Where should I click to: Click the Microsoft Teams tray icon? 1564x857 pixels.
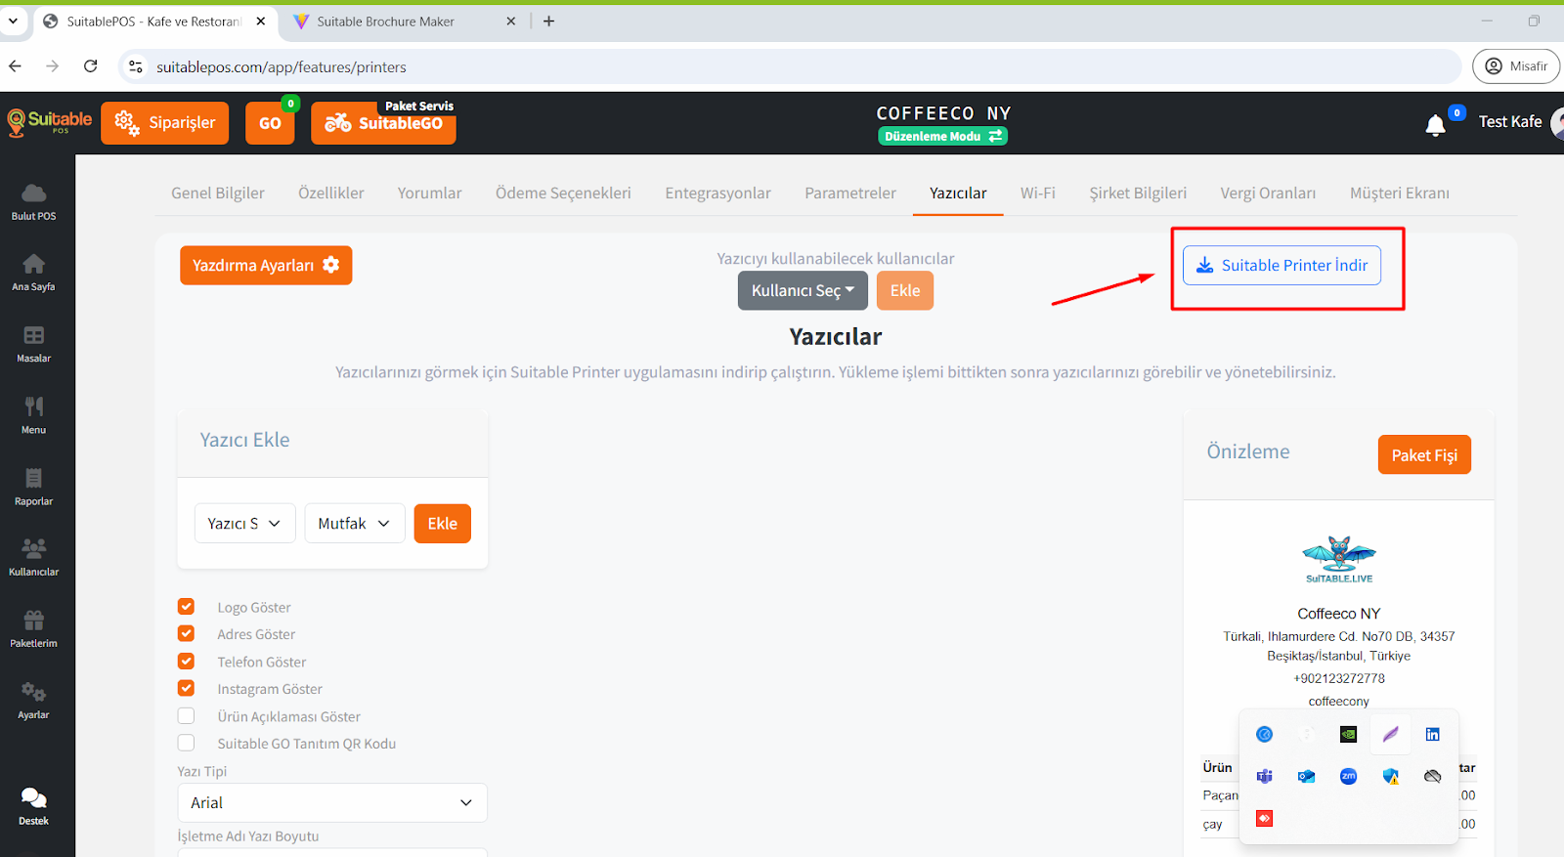pyautogui.click(x=1264, y=776)
